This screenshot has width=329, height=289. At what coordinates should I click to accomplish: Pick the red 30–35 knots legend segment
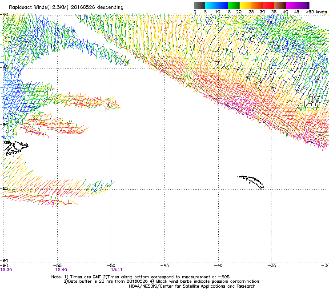coord(269,5)
